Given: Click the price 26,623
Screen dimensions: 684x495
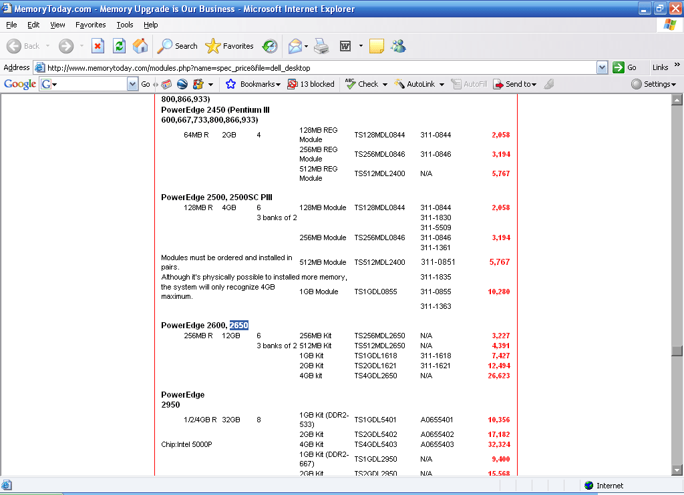Looking at the screenshot, I should pyautogui.click(x=498, y=376).
